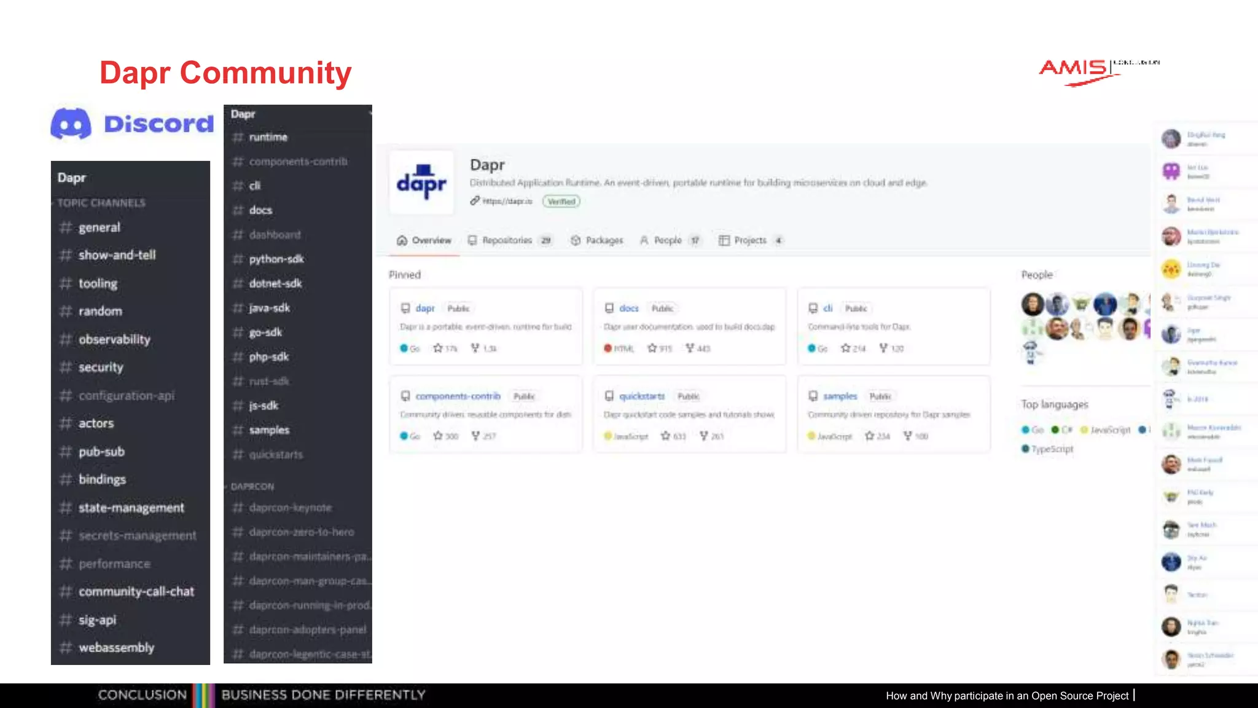Viewport: 1258px width, 708px height.
Task: Switch to the Repositories tab
Action: tap(510, 240)
